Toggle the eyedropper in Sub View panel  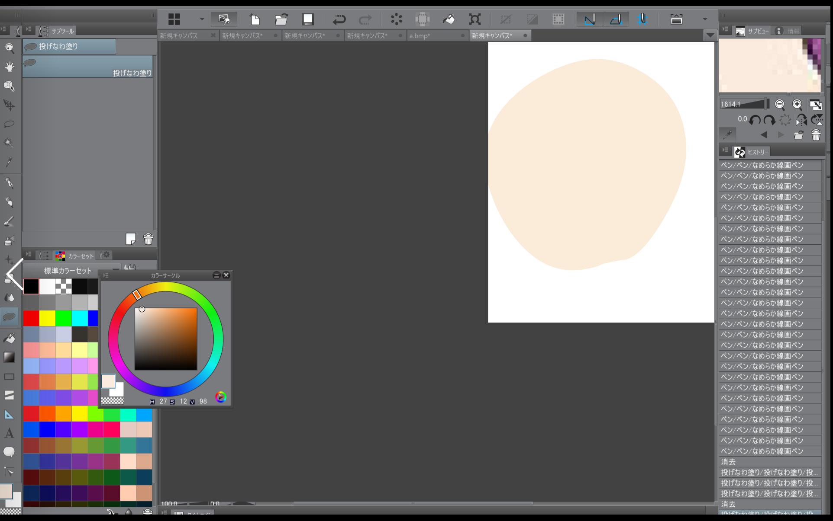728,135
